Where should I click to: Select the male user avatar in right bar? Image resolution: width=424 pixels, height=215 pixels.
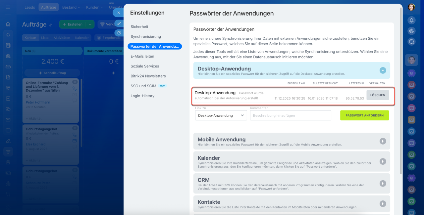click(411, 60)
